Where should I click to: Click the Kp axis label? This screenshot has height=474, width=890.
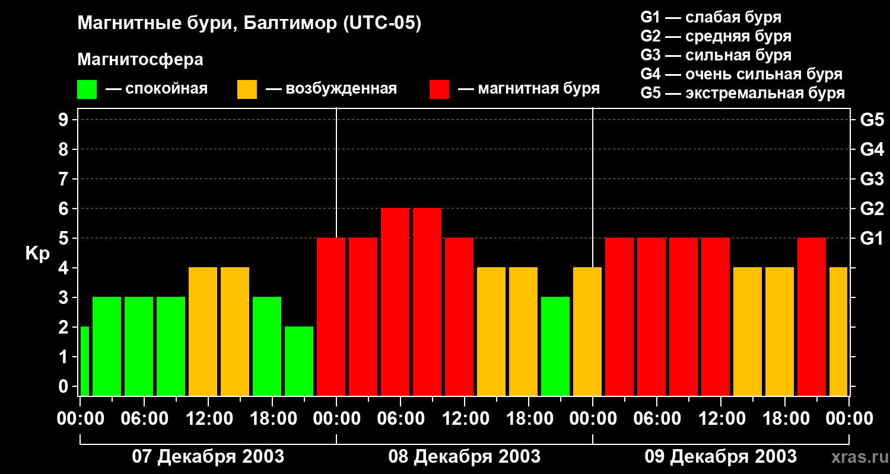click(x=37, y=253)
